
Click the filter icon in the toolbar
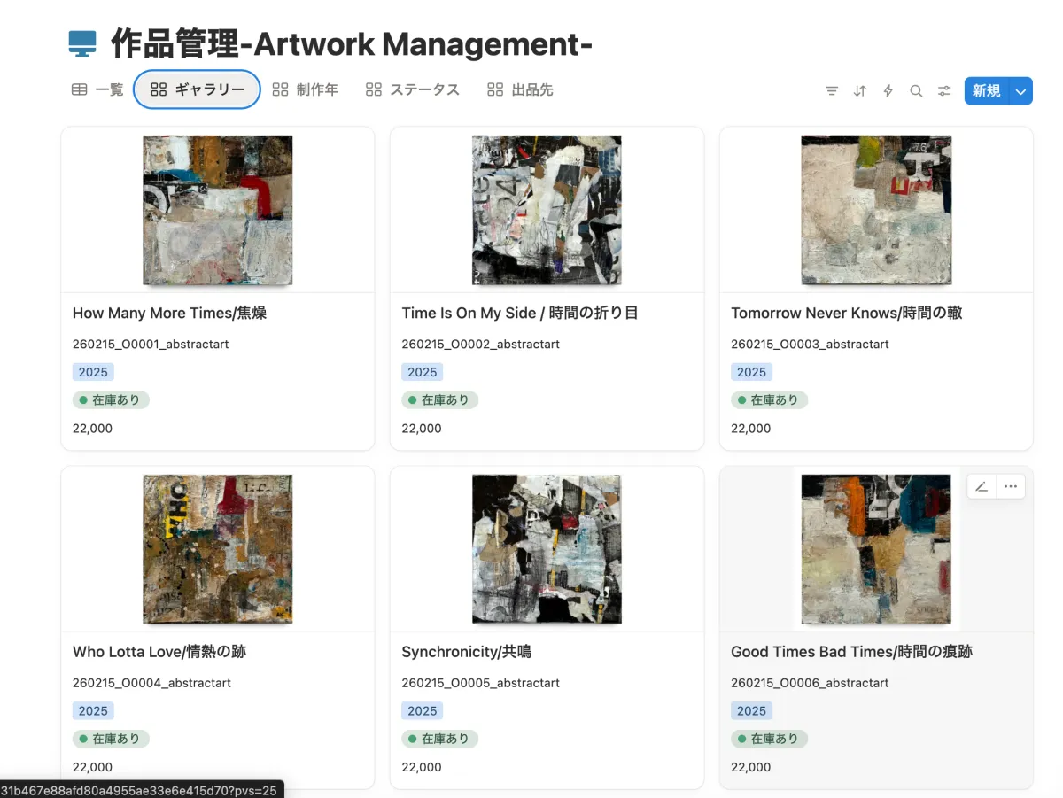pyautogui.click(x=831, y=90)
